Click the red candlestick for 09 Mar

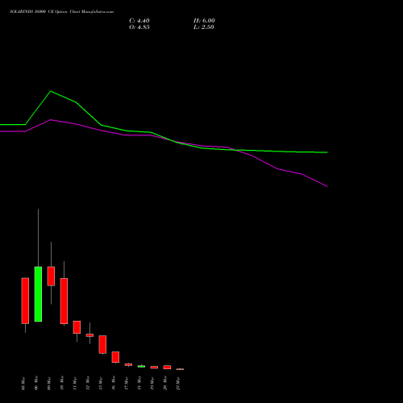pyautogui.click(x=51, y=276)
